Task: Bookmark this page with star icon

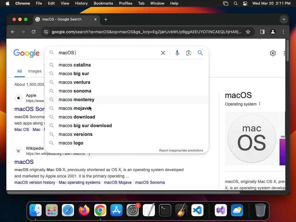Action: coord(248,32)
